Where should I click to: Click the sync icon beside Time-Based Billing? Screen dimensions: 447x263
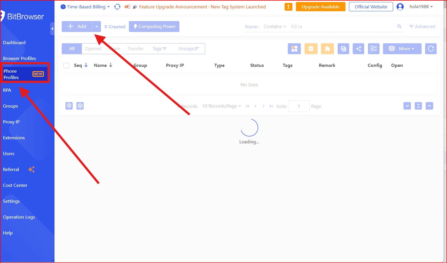117,7
